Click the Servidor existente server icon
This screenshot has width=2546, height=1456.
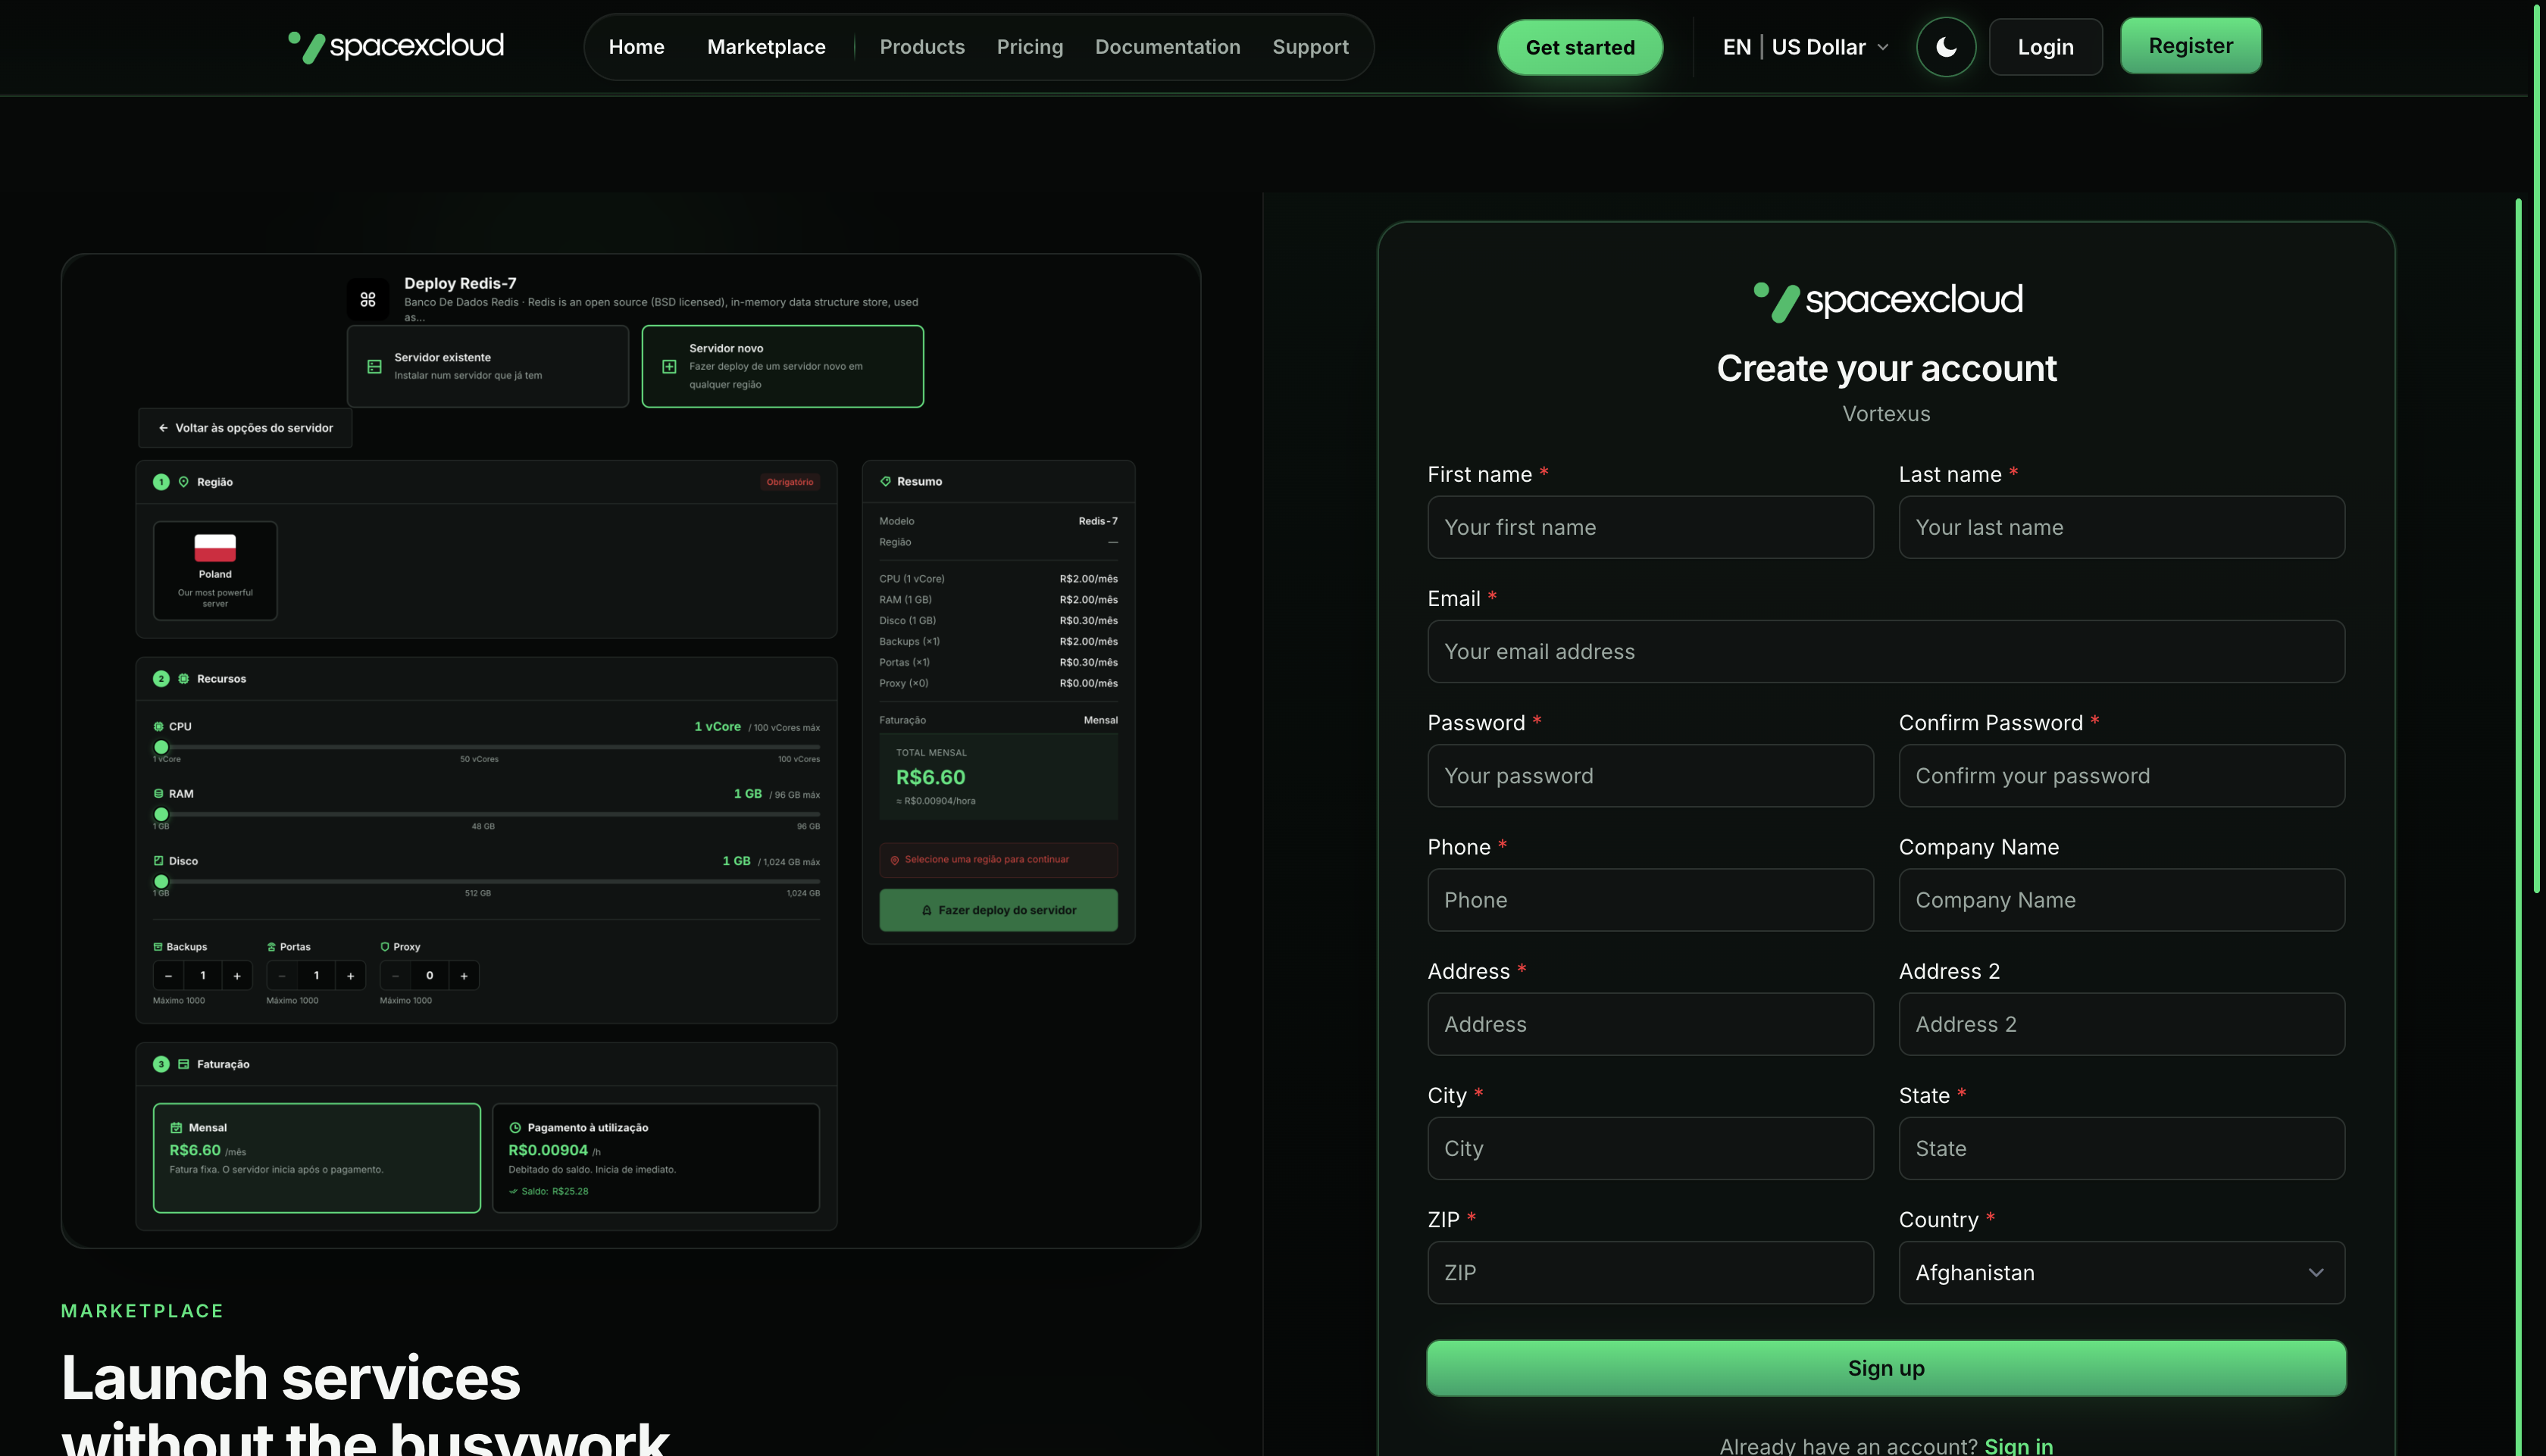[x=375, y=367]
